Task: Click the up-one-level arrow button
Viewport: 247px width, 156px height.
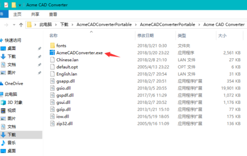Action: (x=21, y=25)
